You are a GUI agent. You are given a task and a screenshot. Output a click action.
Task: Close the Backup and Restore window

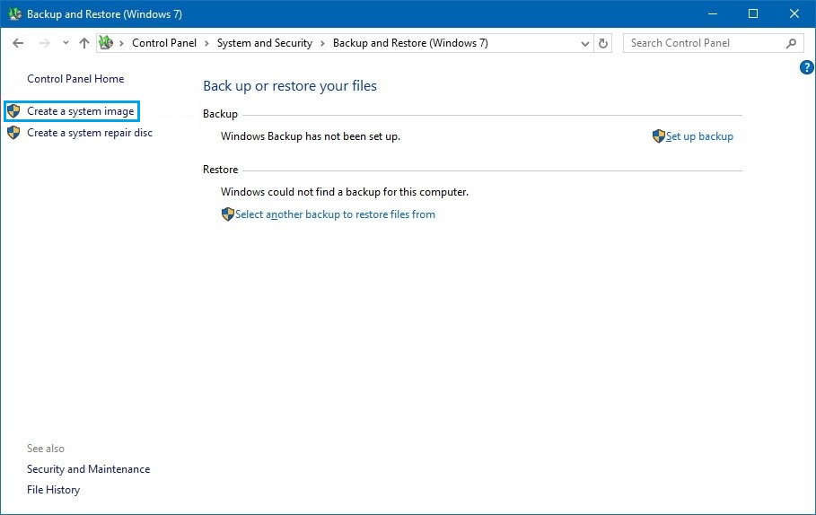pos(794,14)
